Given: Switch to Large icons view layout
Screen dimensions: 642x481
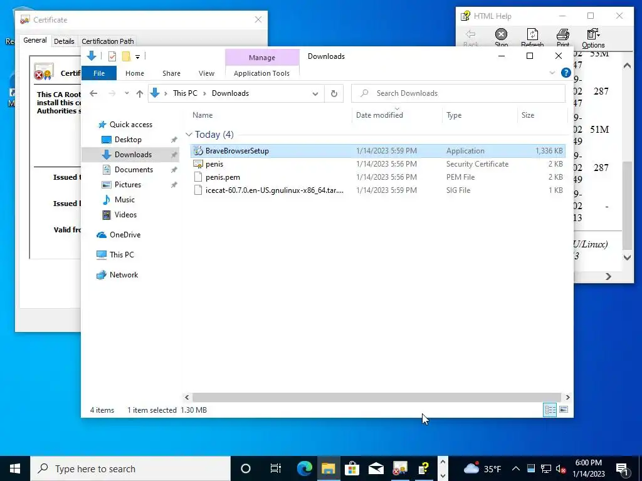Looking at the screenshot, I should 564,410.
